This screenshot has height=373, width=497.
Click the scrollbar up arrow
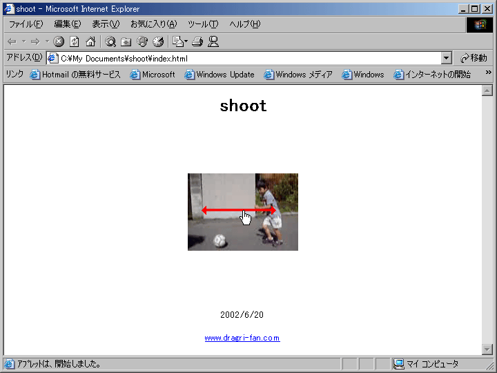pos(487,90)
